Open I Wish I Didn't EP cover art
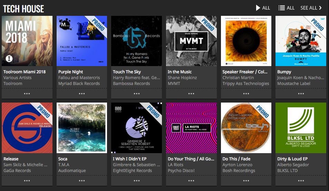 [x=137, y=128]
